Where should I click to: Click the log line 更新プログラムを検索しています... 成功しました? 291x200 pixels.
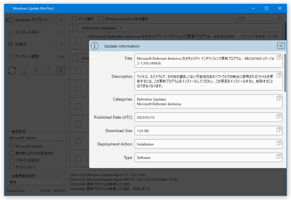point(110,189)
